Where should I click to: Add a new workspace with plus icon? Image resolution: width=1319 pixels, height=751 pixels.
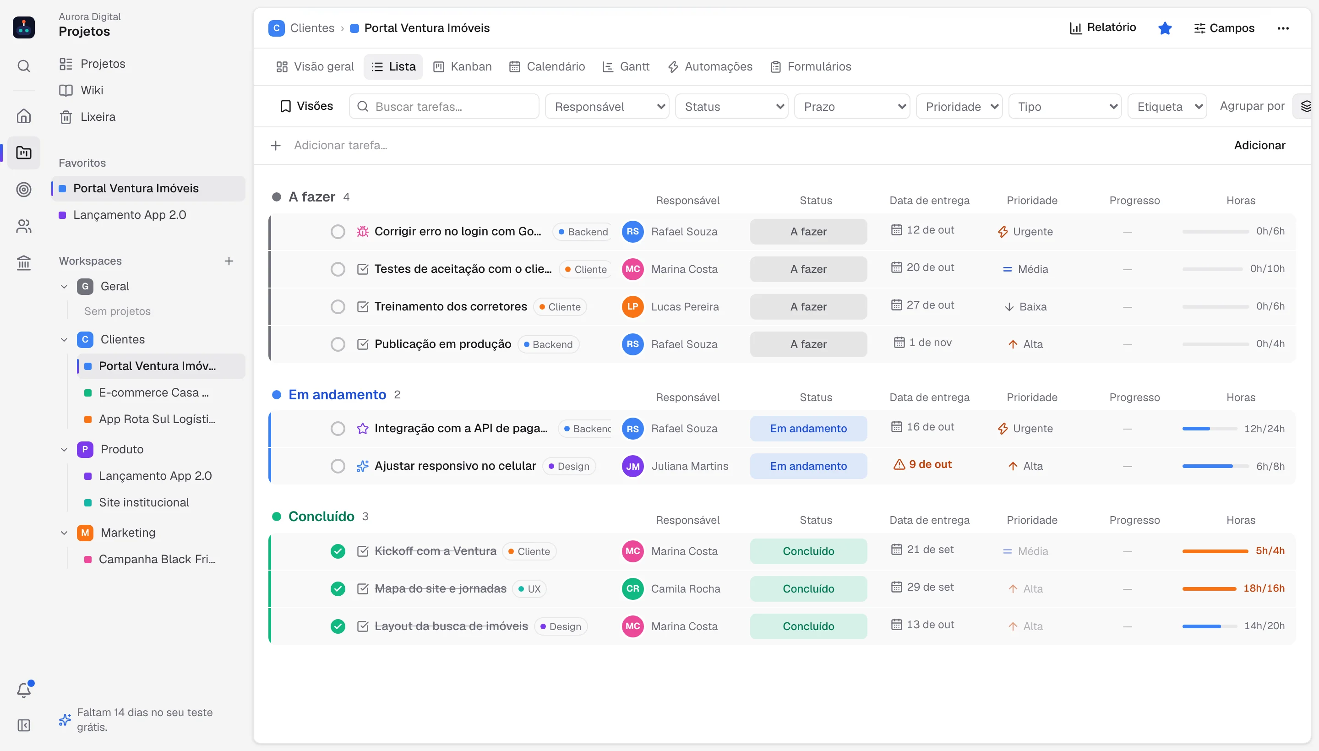229,261
